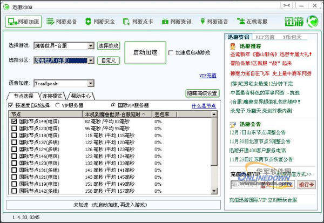Viewport: 324px width, 223px height.
Task: Open the 网游资讯 news section
Action: pyautogui.click(x=177, y=22)
